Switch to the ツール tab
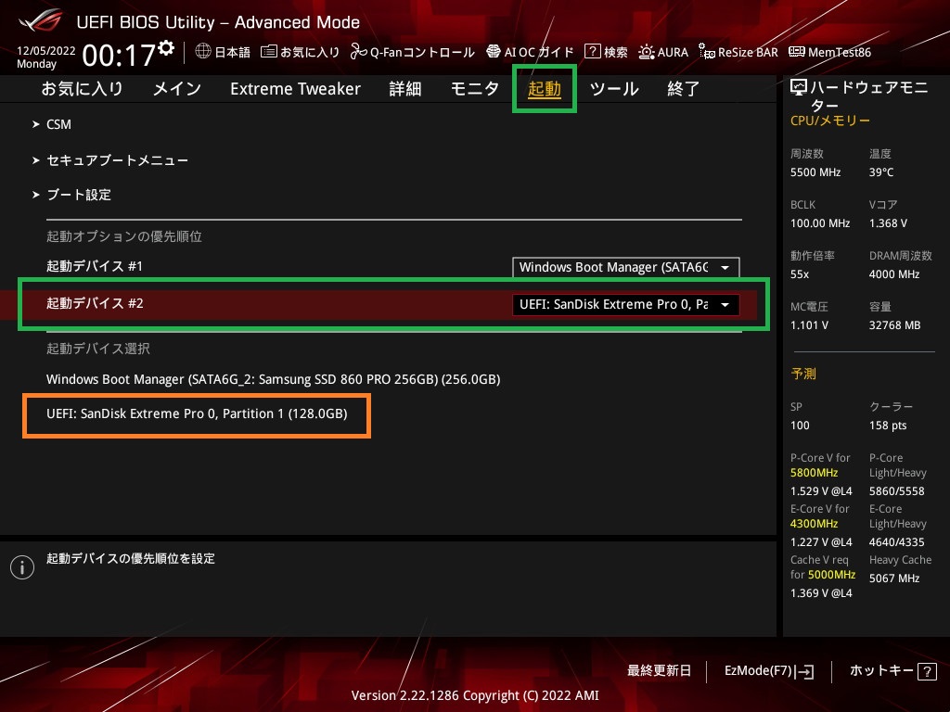Image resolution: width=950 pixels, height=712 pixels. click(x=614, y=89)
